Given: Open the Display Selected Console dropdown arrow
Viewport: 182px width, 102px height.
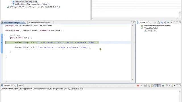Looking at the screenshot, I should coord(169,86).
